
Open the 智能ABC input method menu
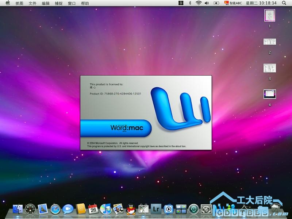[233, 3]
